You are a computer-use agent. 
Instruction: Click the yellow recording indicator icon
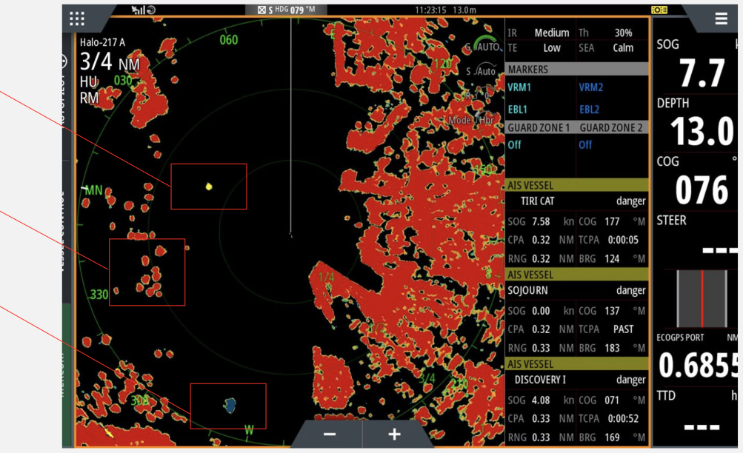(x=658, y=10)
